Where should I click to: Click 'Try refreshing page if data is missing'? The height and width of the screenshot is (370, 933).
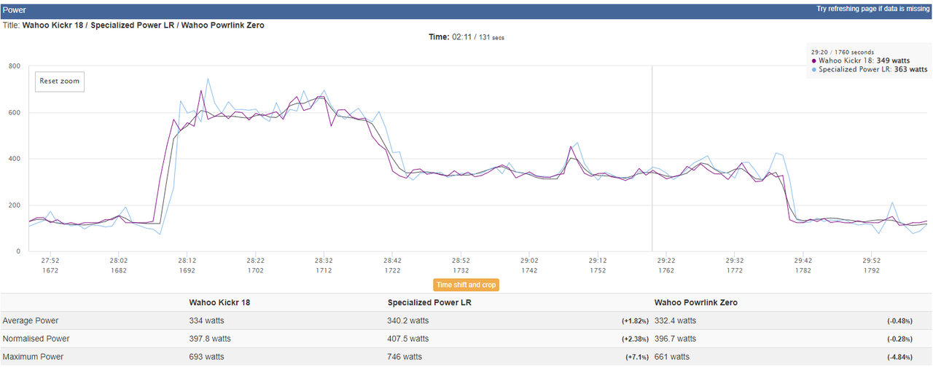pos(873,9)
